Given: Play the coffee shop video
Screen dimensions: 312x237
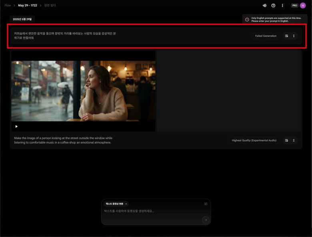Looking at the screenshot, I should tap(16, 126).
